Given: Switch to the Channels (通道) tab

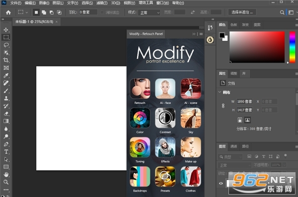Looking at the screenshot, I should coord(233,146).
